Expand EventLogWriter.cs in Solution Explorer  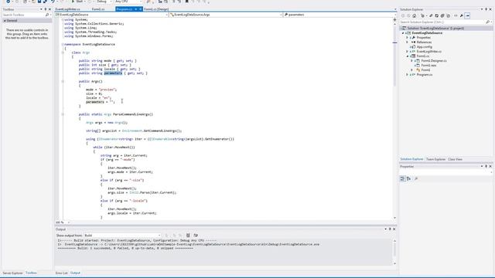click(x=408, y=52)
